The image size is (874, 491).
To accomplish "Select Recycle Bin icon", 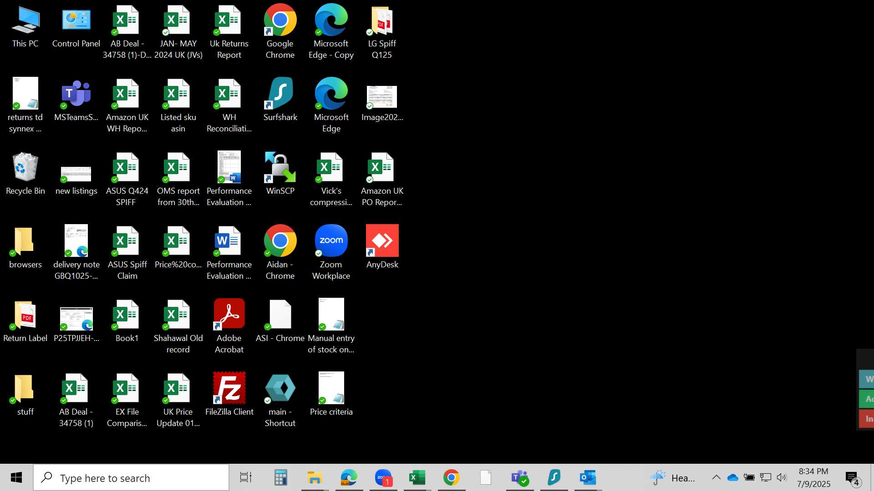I will 25,174.
